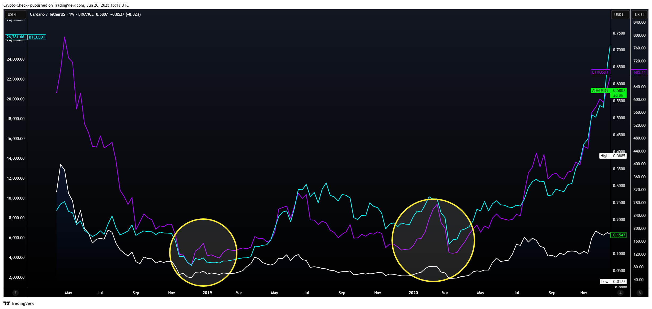Open USDT currency selector above the 840.00 scale
Image resolution: width=652 pixels, height=309 pixels.
pyautogui.click(x=640, y=15)
